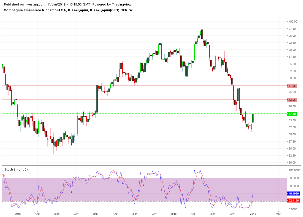Click the 52.50 price axis label

click(293, 155)
